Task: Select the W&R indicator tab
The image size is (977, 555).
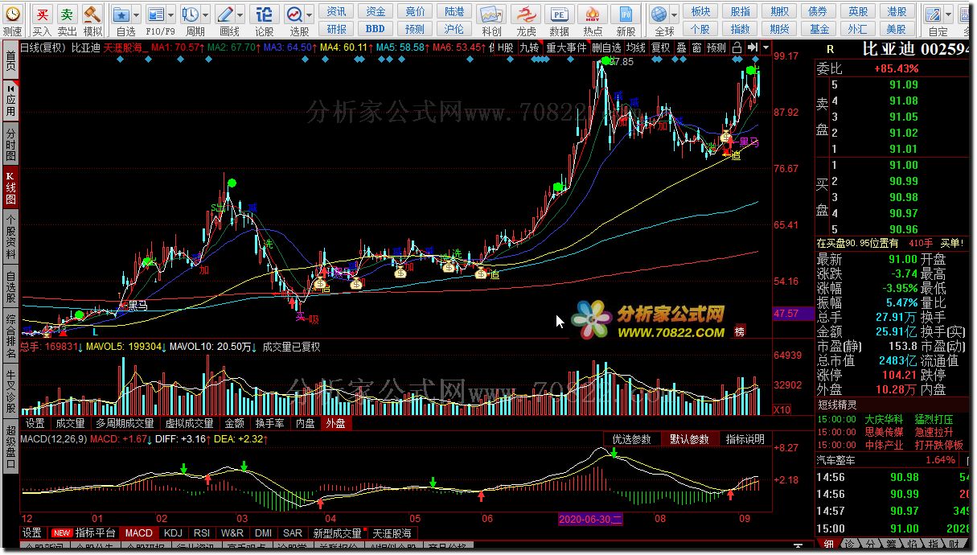Action: pyautogui.click(x=232, y=533)
